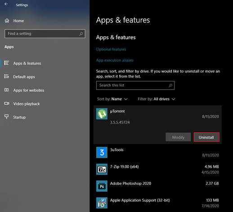Click the Find a setting field
Image resolution: width=233 pixels, height=212 pixels.
click(45, 34)
